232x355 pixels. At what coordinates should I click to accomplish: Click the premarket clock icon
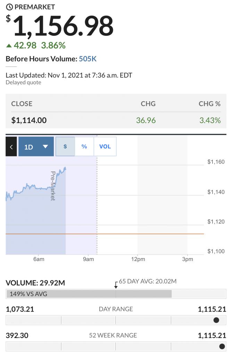(x=9, y=7)
